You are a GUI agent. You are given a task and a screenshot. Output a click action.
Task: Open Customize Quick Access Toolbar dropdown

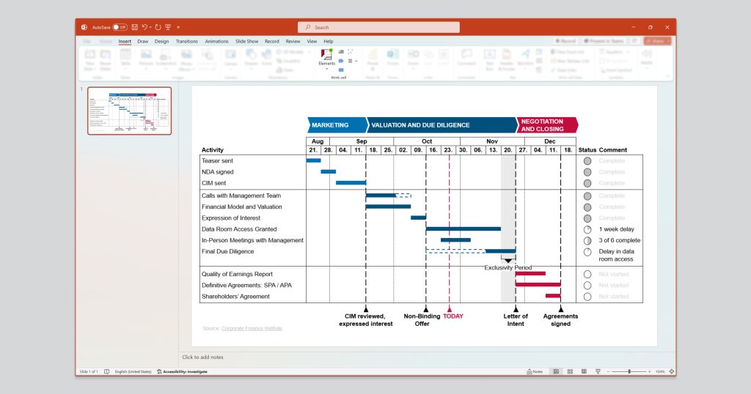(x=178, y=27)
